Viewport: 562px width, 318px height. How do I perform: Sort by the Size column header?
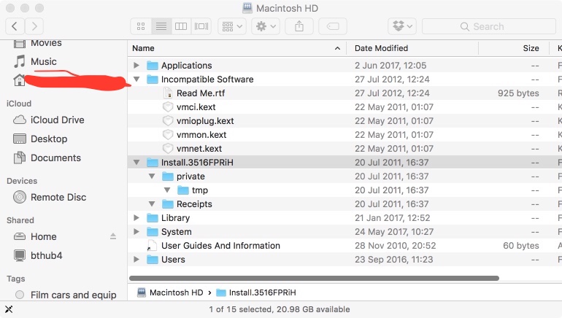coord(531,48)
